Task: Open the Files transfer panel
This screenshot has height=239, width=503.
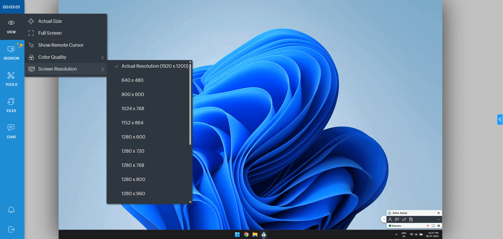Action: coord(11,105)
